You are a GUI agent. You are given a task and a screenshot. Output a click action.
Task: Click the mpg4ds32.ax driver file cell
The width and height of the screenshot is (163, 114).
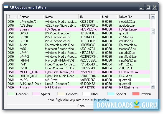pyautogui.click(x=128, y=60)
